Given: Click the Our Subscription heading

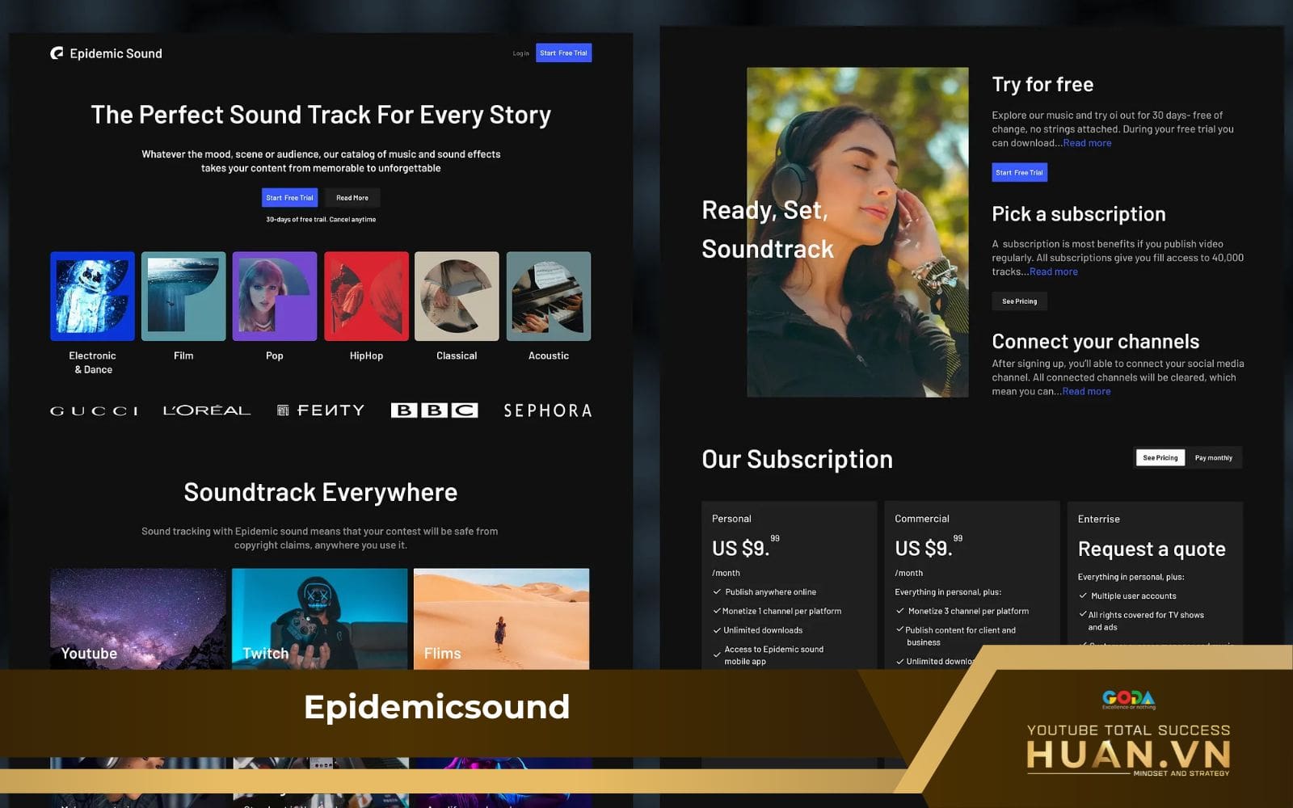Looking at the screenshot, I should (797, 460).
